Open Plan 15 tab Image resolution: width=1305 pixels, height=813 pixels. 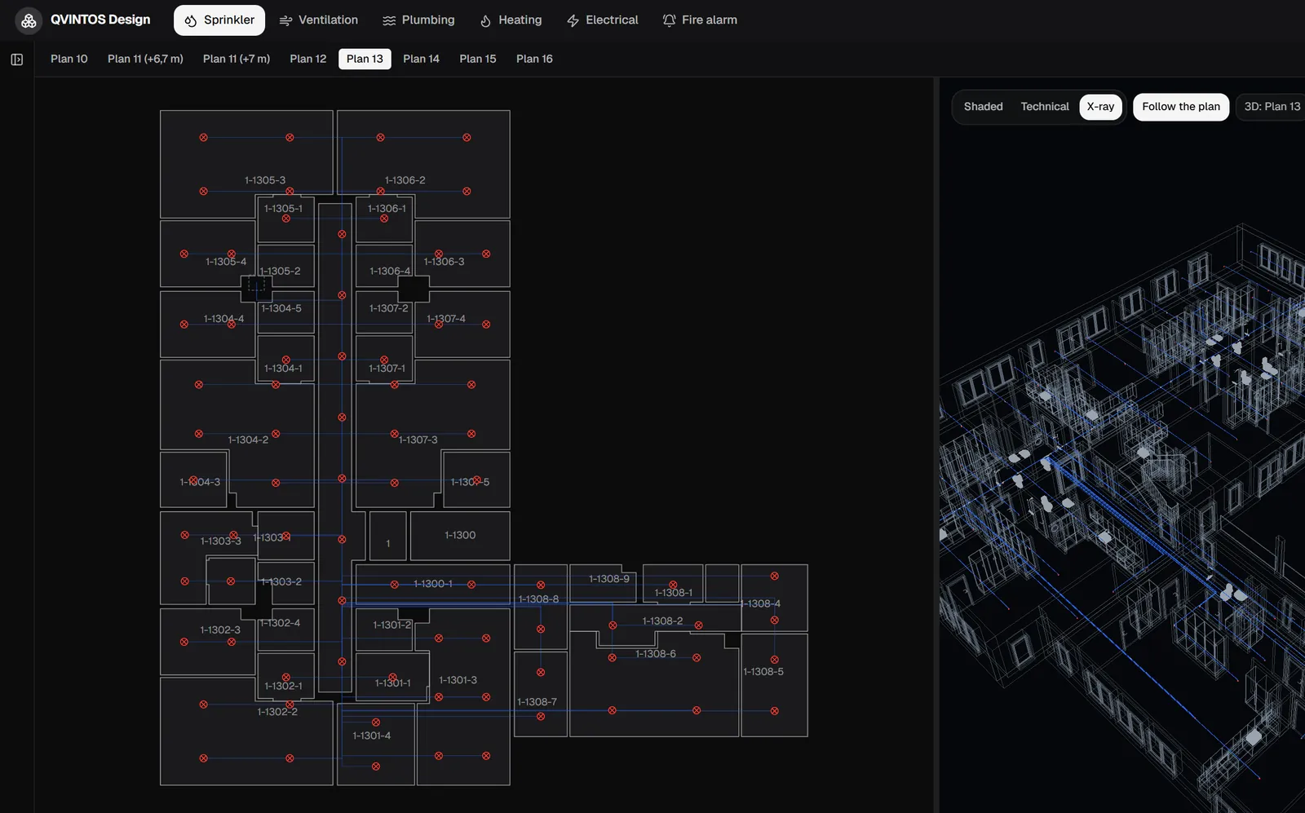478,59
